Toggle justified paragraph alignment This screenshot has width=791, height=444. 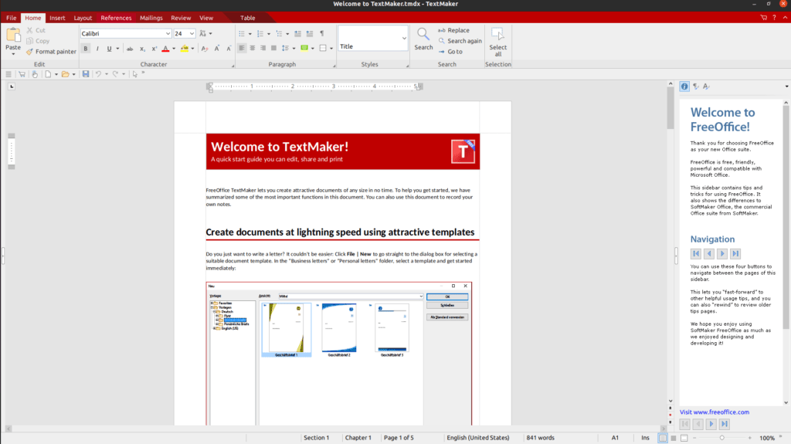[x=273, y=49]
